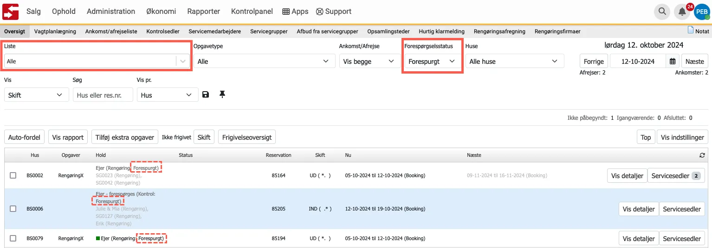The image size is (712, 248).
Task: Open the Notat note icon
Action: 691,31
